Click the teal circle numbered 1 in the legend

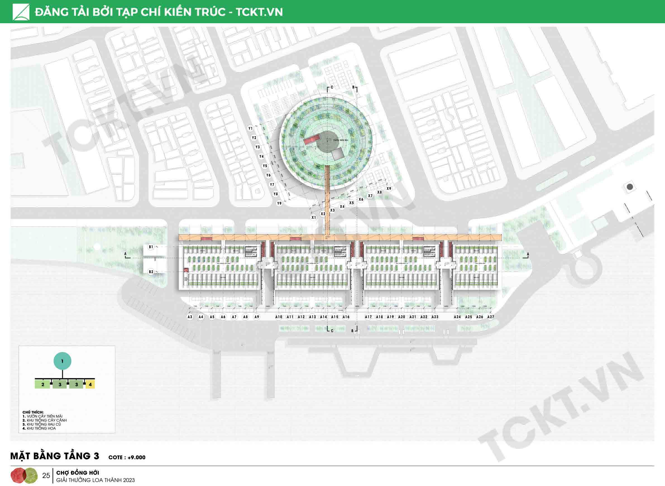[62, 361]
